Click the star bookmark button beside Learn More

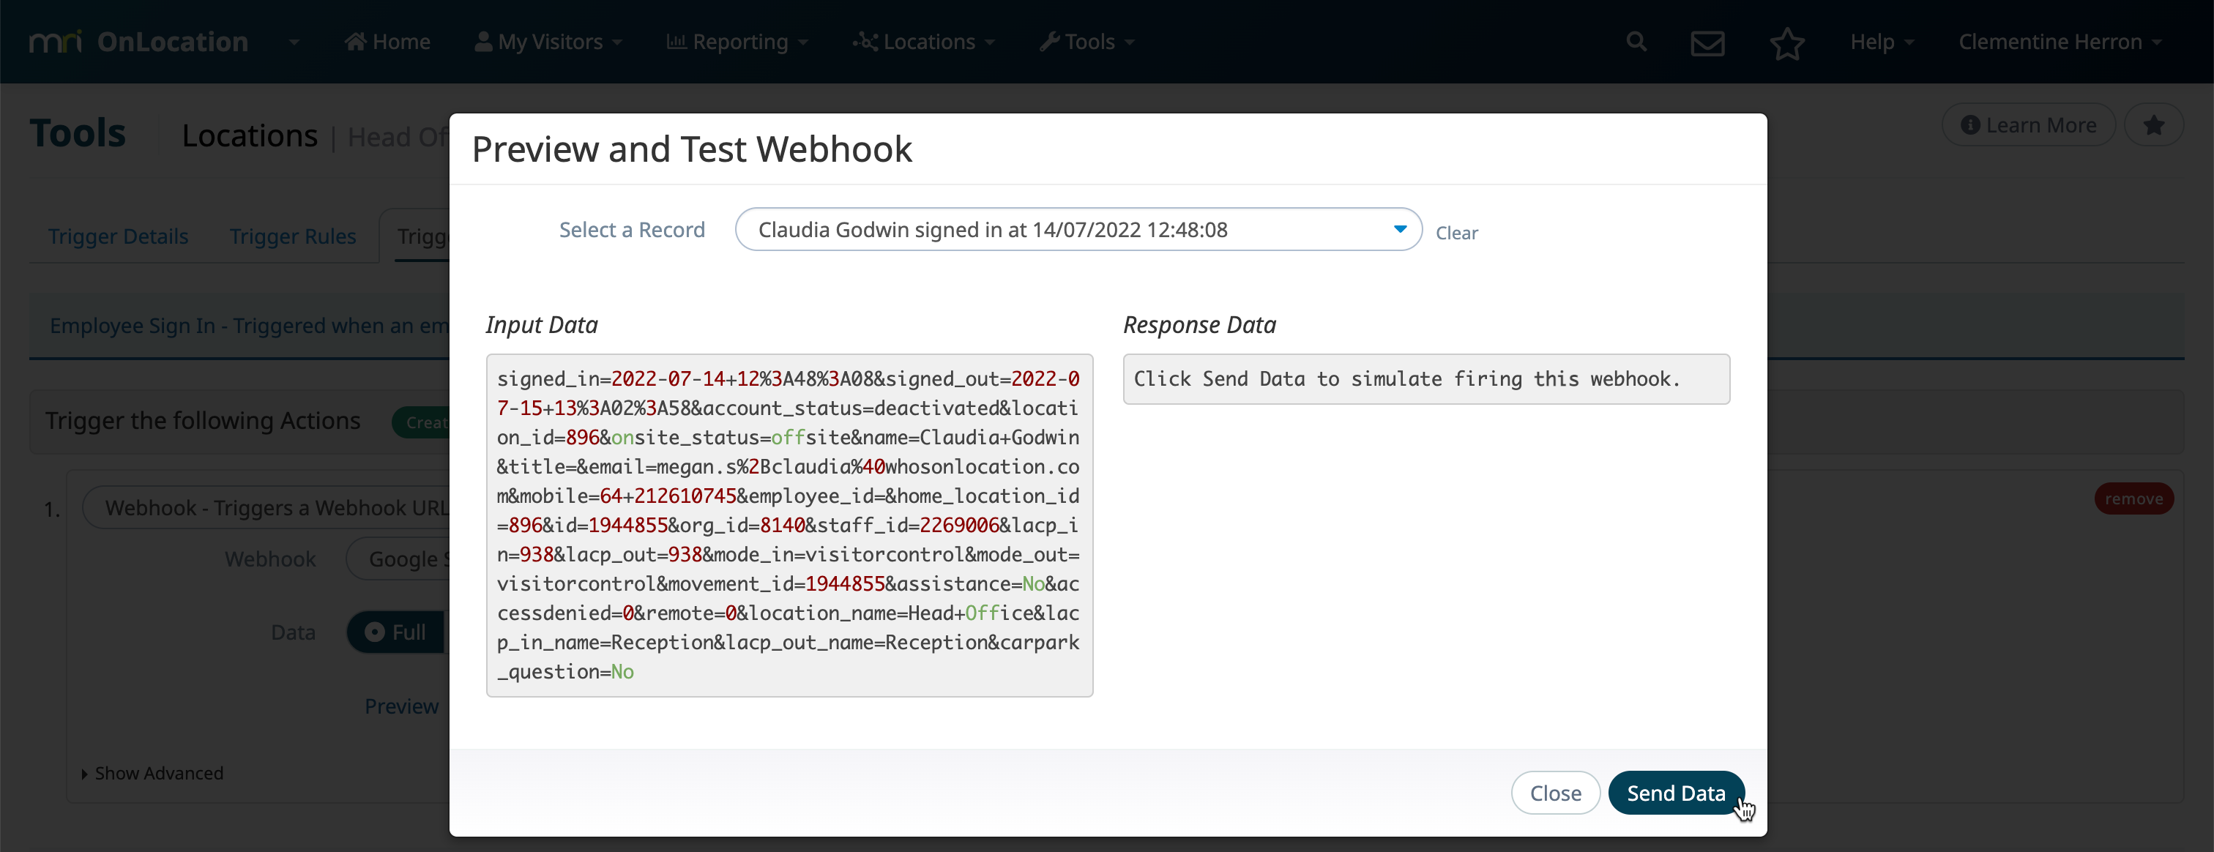pos(2153,125)
